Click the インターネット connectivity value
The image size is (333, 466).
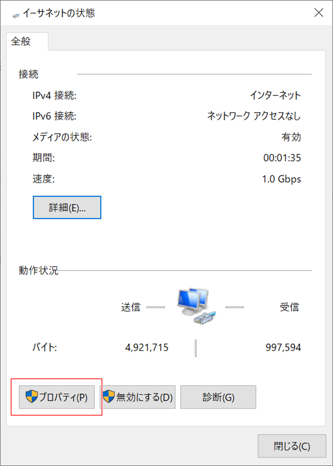pos(275,96)
